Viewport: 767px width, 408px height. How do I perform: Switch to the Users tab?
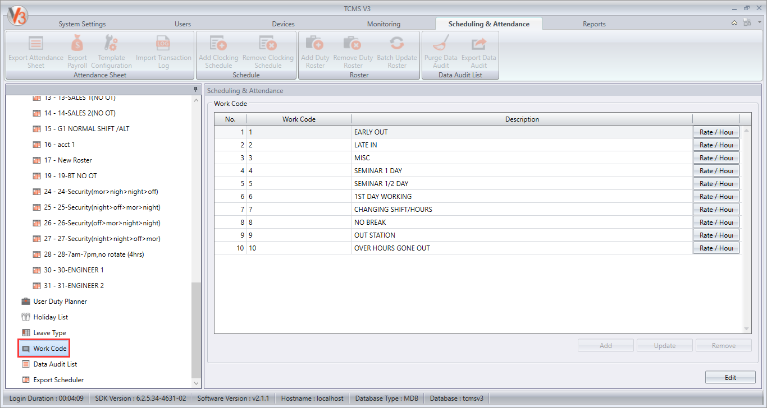[x=183, y=24]
